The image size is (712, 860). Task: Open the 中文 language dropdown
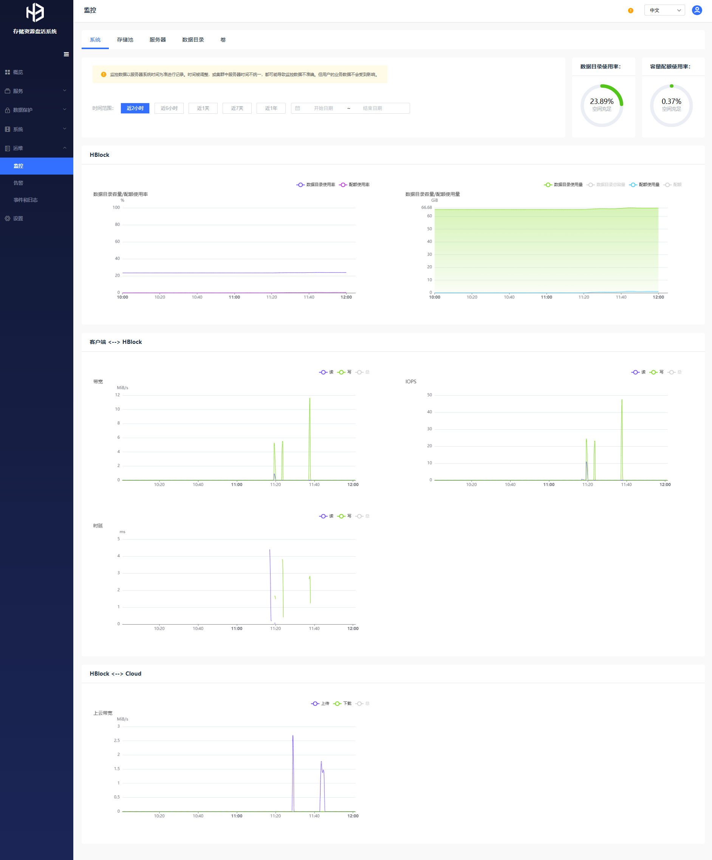[664, 10]
